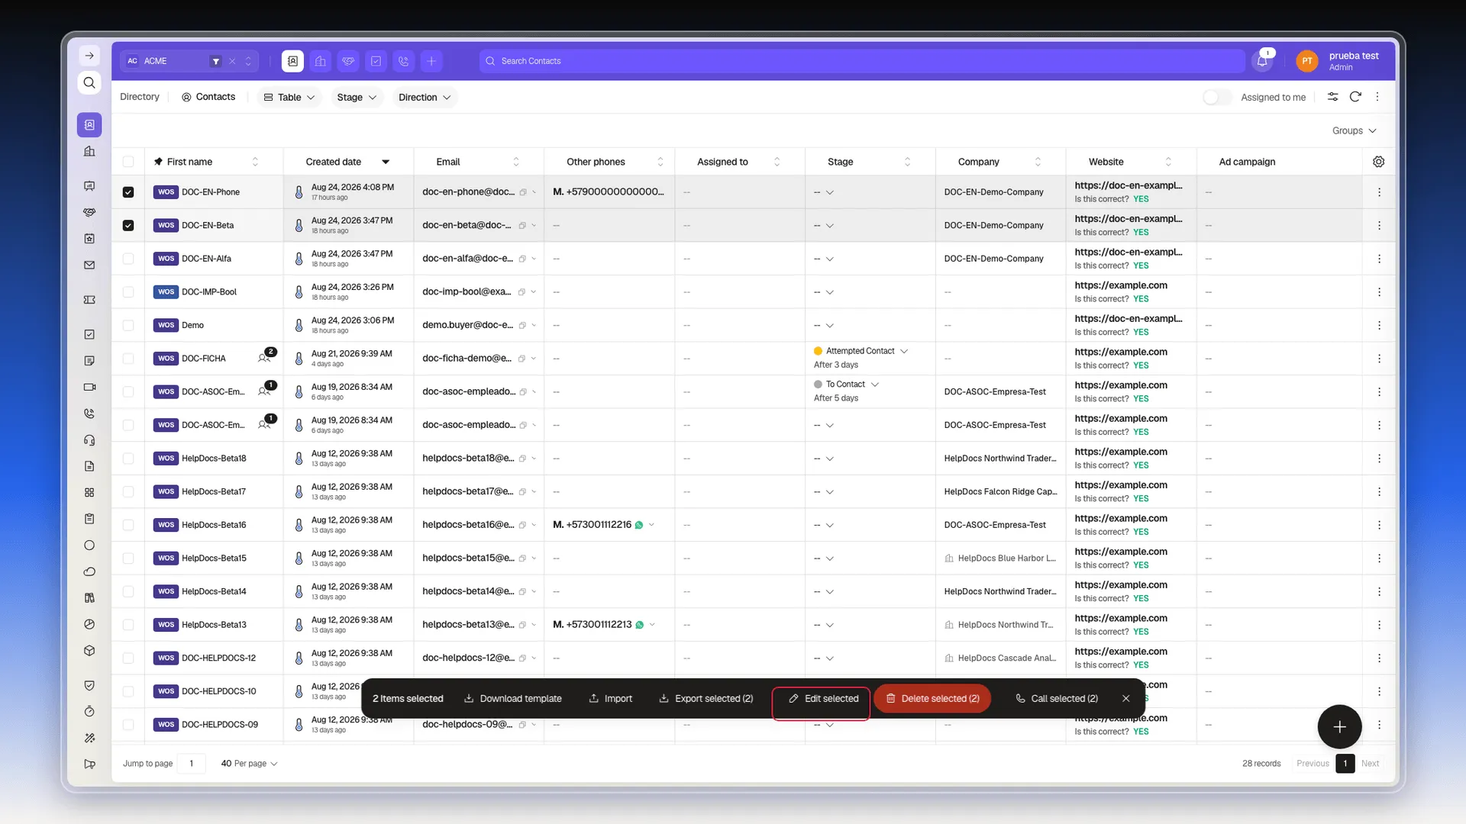Screen dimensions: 1466x824
Task: Switch to the Contacts tab
Action: point(208,97)
